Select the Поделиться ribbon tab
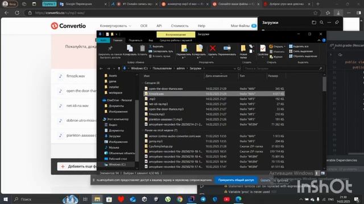364x204 pixels. click(x=135, y=40)
